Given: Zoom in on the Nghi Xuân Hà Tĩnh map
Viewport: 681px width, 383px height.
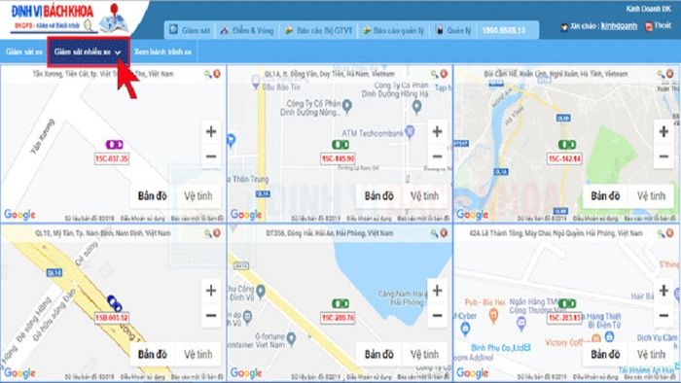Looking at the screenshot, I should 663,131.
